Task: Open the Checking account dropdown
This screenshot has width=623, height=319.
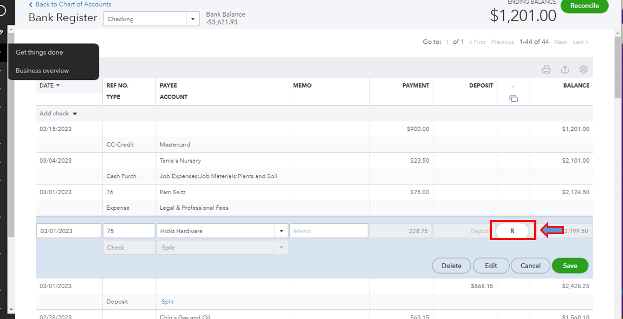Action: click(x=193, y=19)
